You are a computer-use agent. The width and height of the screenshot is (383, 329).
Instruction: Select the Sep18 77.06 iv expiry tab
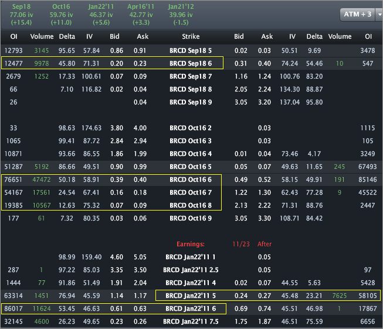(21, 15)
